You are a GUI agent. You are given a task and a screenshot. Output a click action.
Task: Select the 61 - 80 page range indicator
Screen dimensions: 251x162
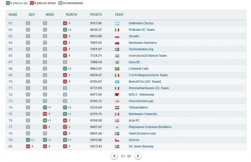click(x=126, y=156)
